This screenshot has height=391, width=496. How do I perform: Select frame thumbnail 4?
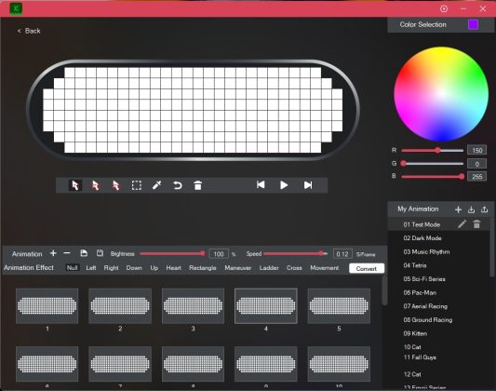pyautogui.click(x=266, y=306)
